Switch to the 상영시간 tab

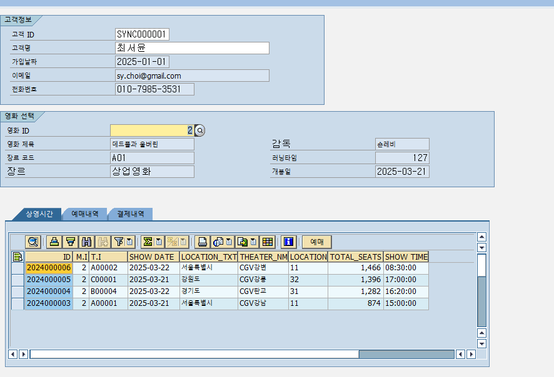[x=39, y=214]
